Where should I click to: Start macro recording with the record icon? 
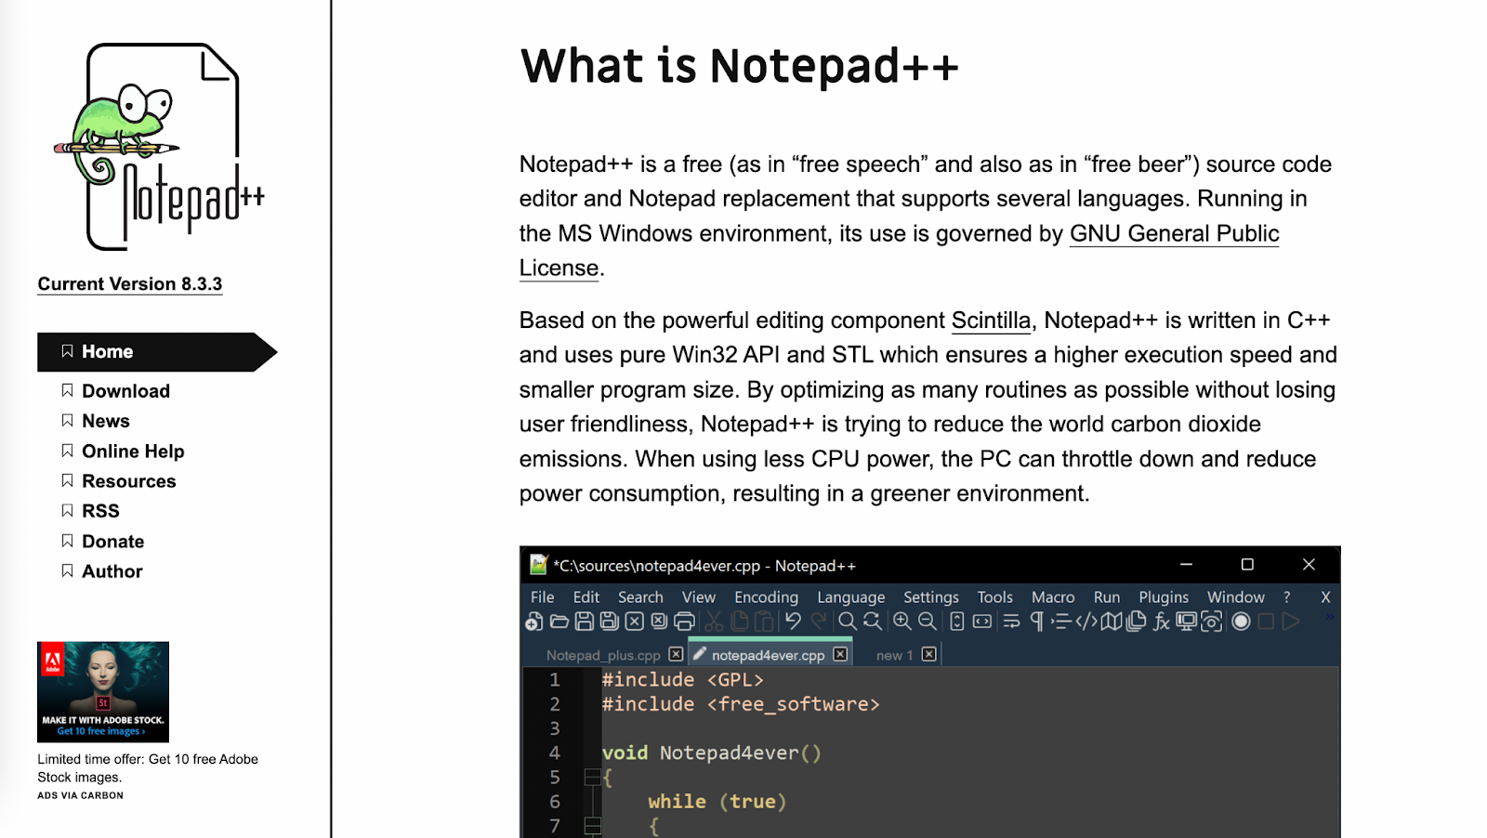(x=1241, y=622)
